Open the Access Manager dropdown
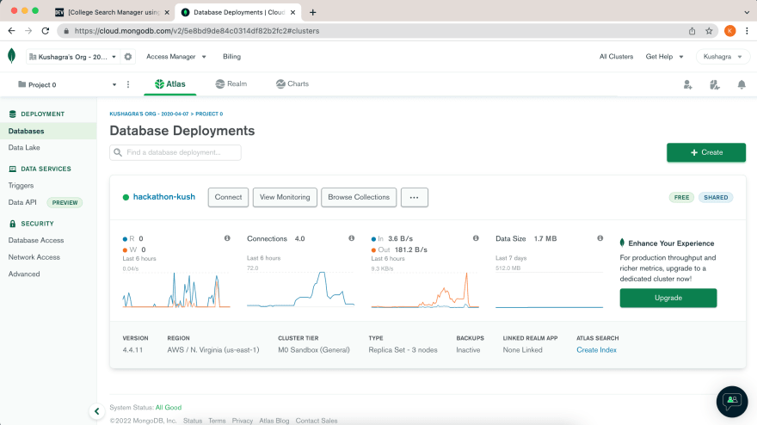The width and height of the screenshot is (757, 425). 176,57
